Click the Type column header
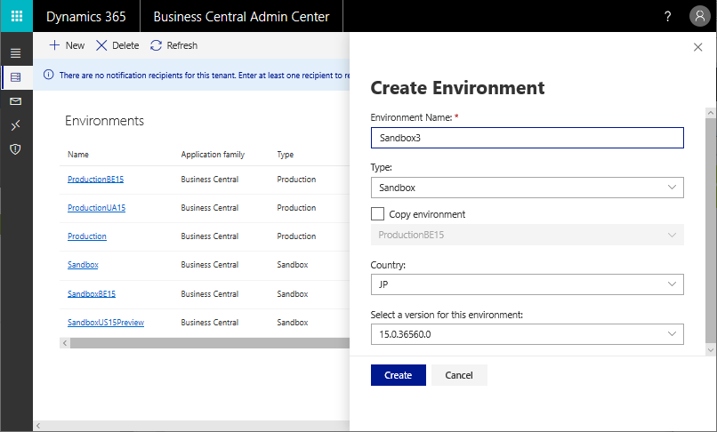The image size is (717, 432). (286, 155)
